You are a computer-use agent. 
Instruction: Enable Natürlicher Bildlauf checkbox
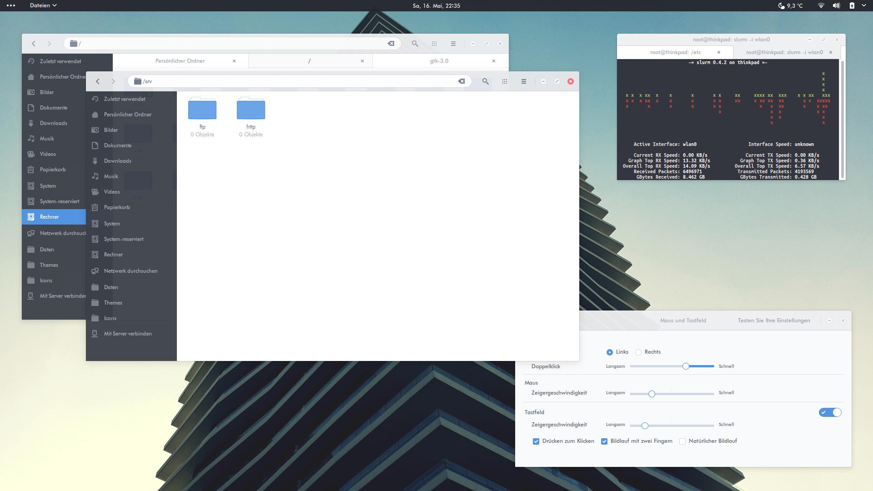(x=682, y=441)
